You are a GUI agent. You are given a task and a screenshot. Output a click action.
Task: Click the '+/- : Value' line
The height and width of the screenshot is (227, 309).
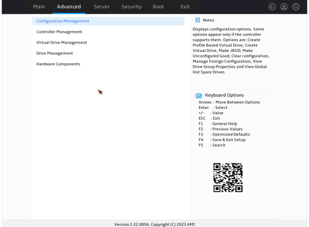pyautogui.click(x=211, y=113)
